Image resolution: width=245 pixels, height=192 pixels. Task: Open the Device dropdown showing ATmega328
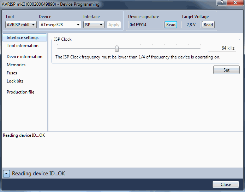coord(60,25)
